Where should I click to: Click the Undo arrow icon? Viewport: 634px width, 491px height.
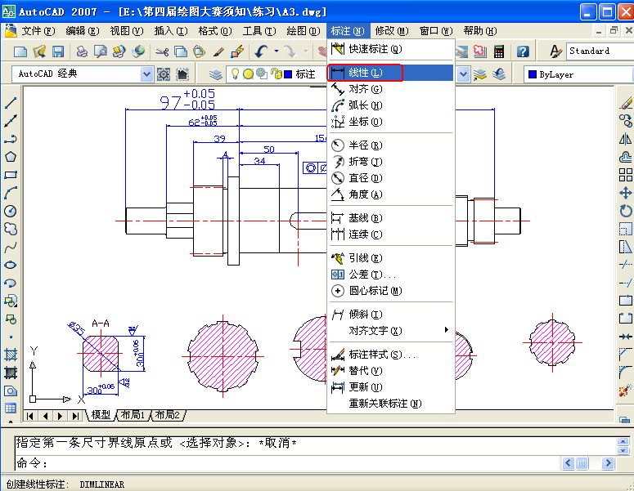(262, 51)
